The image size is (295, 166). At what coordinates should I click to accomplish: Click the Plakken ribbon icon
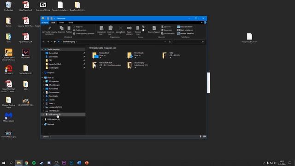(x=69, y=30)
